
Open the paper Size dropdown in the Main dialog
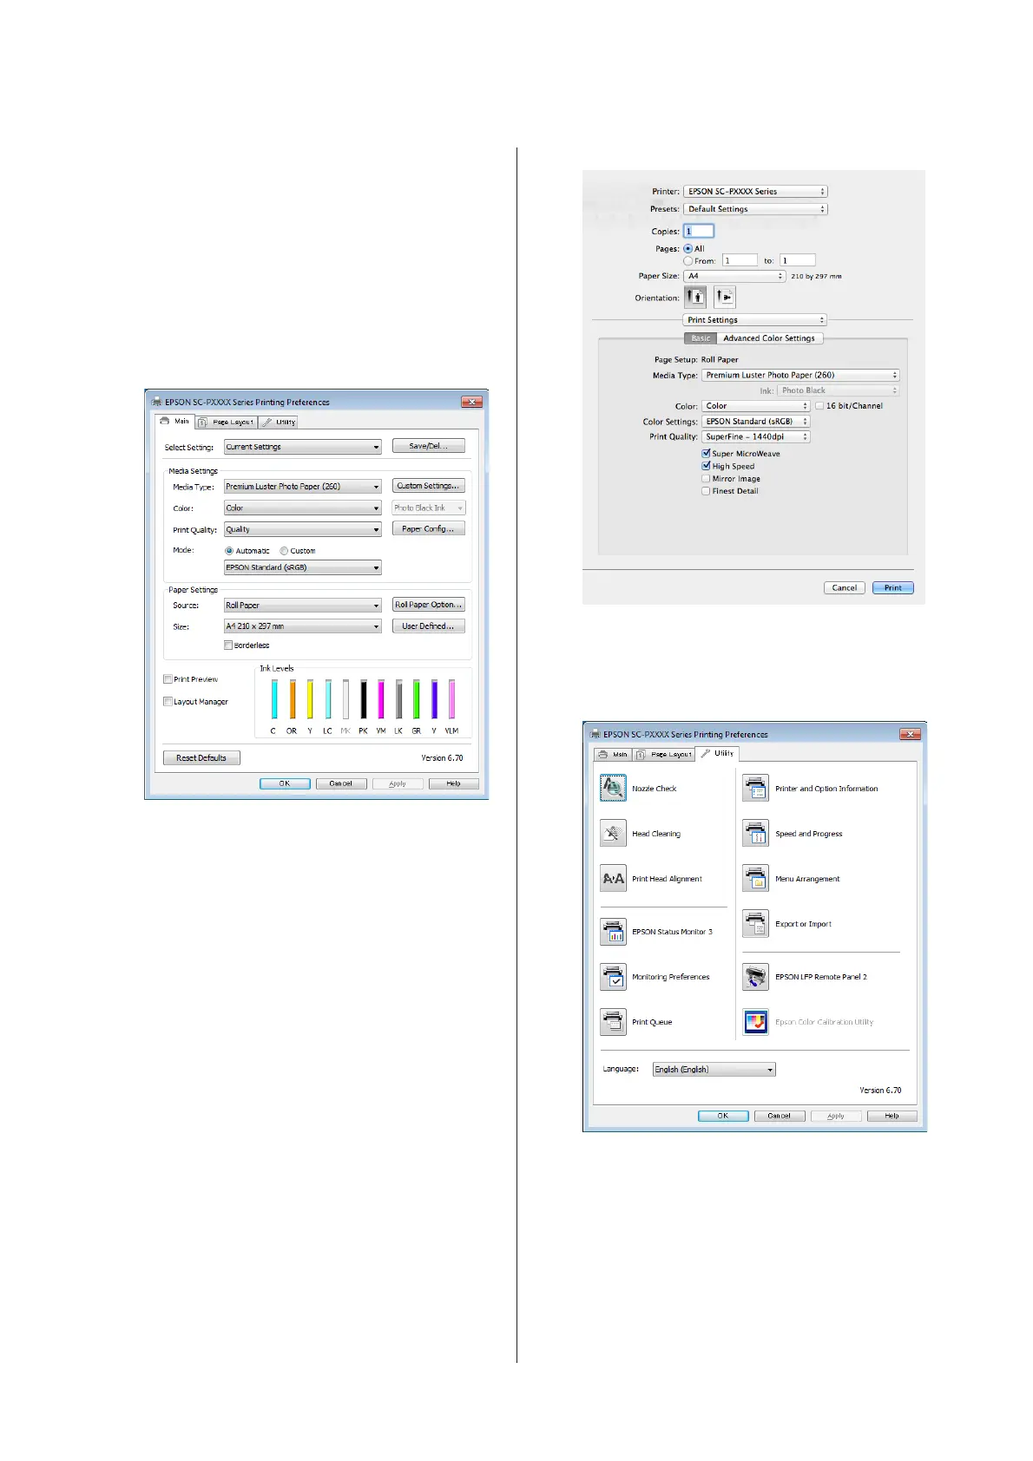[x=302, y=626]
